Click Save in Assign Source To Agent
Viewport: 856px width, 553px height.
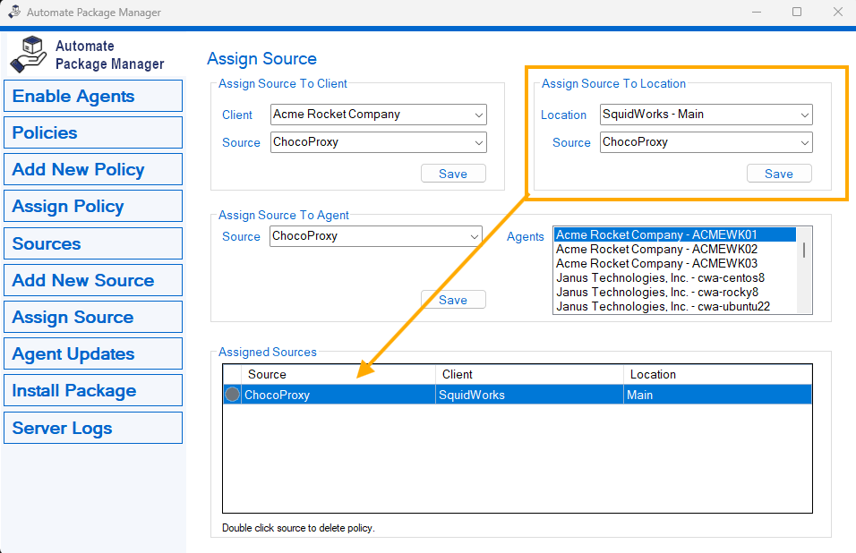pyautogui.click(x=452, y=300)
